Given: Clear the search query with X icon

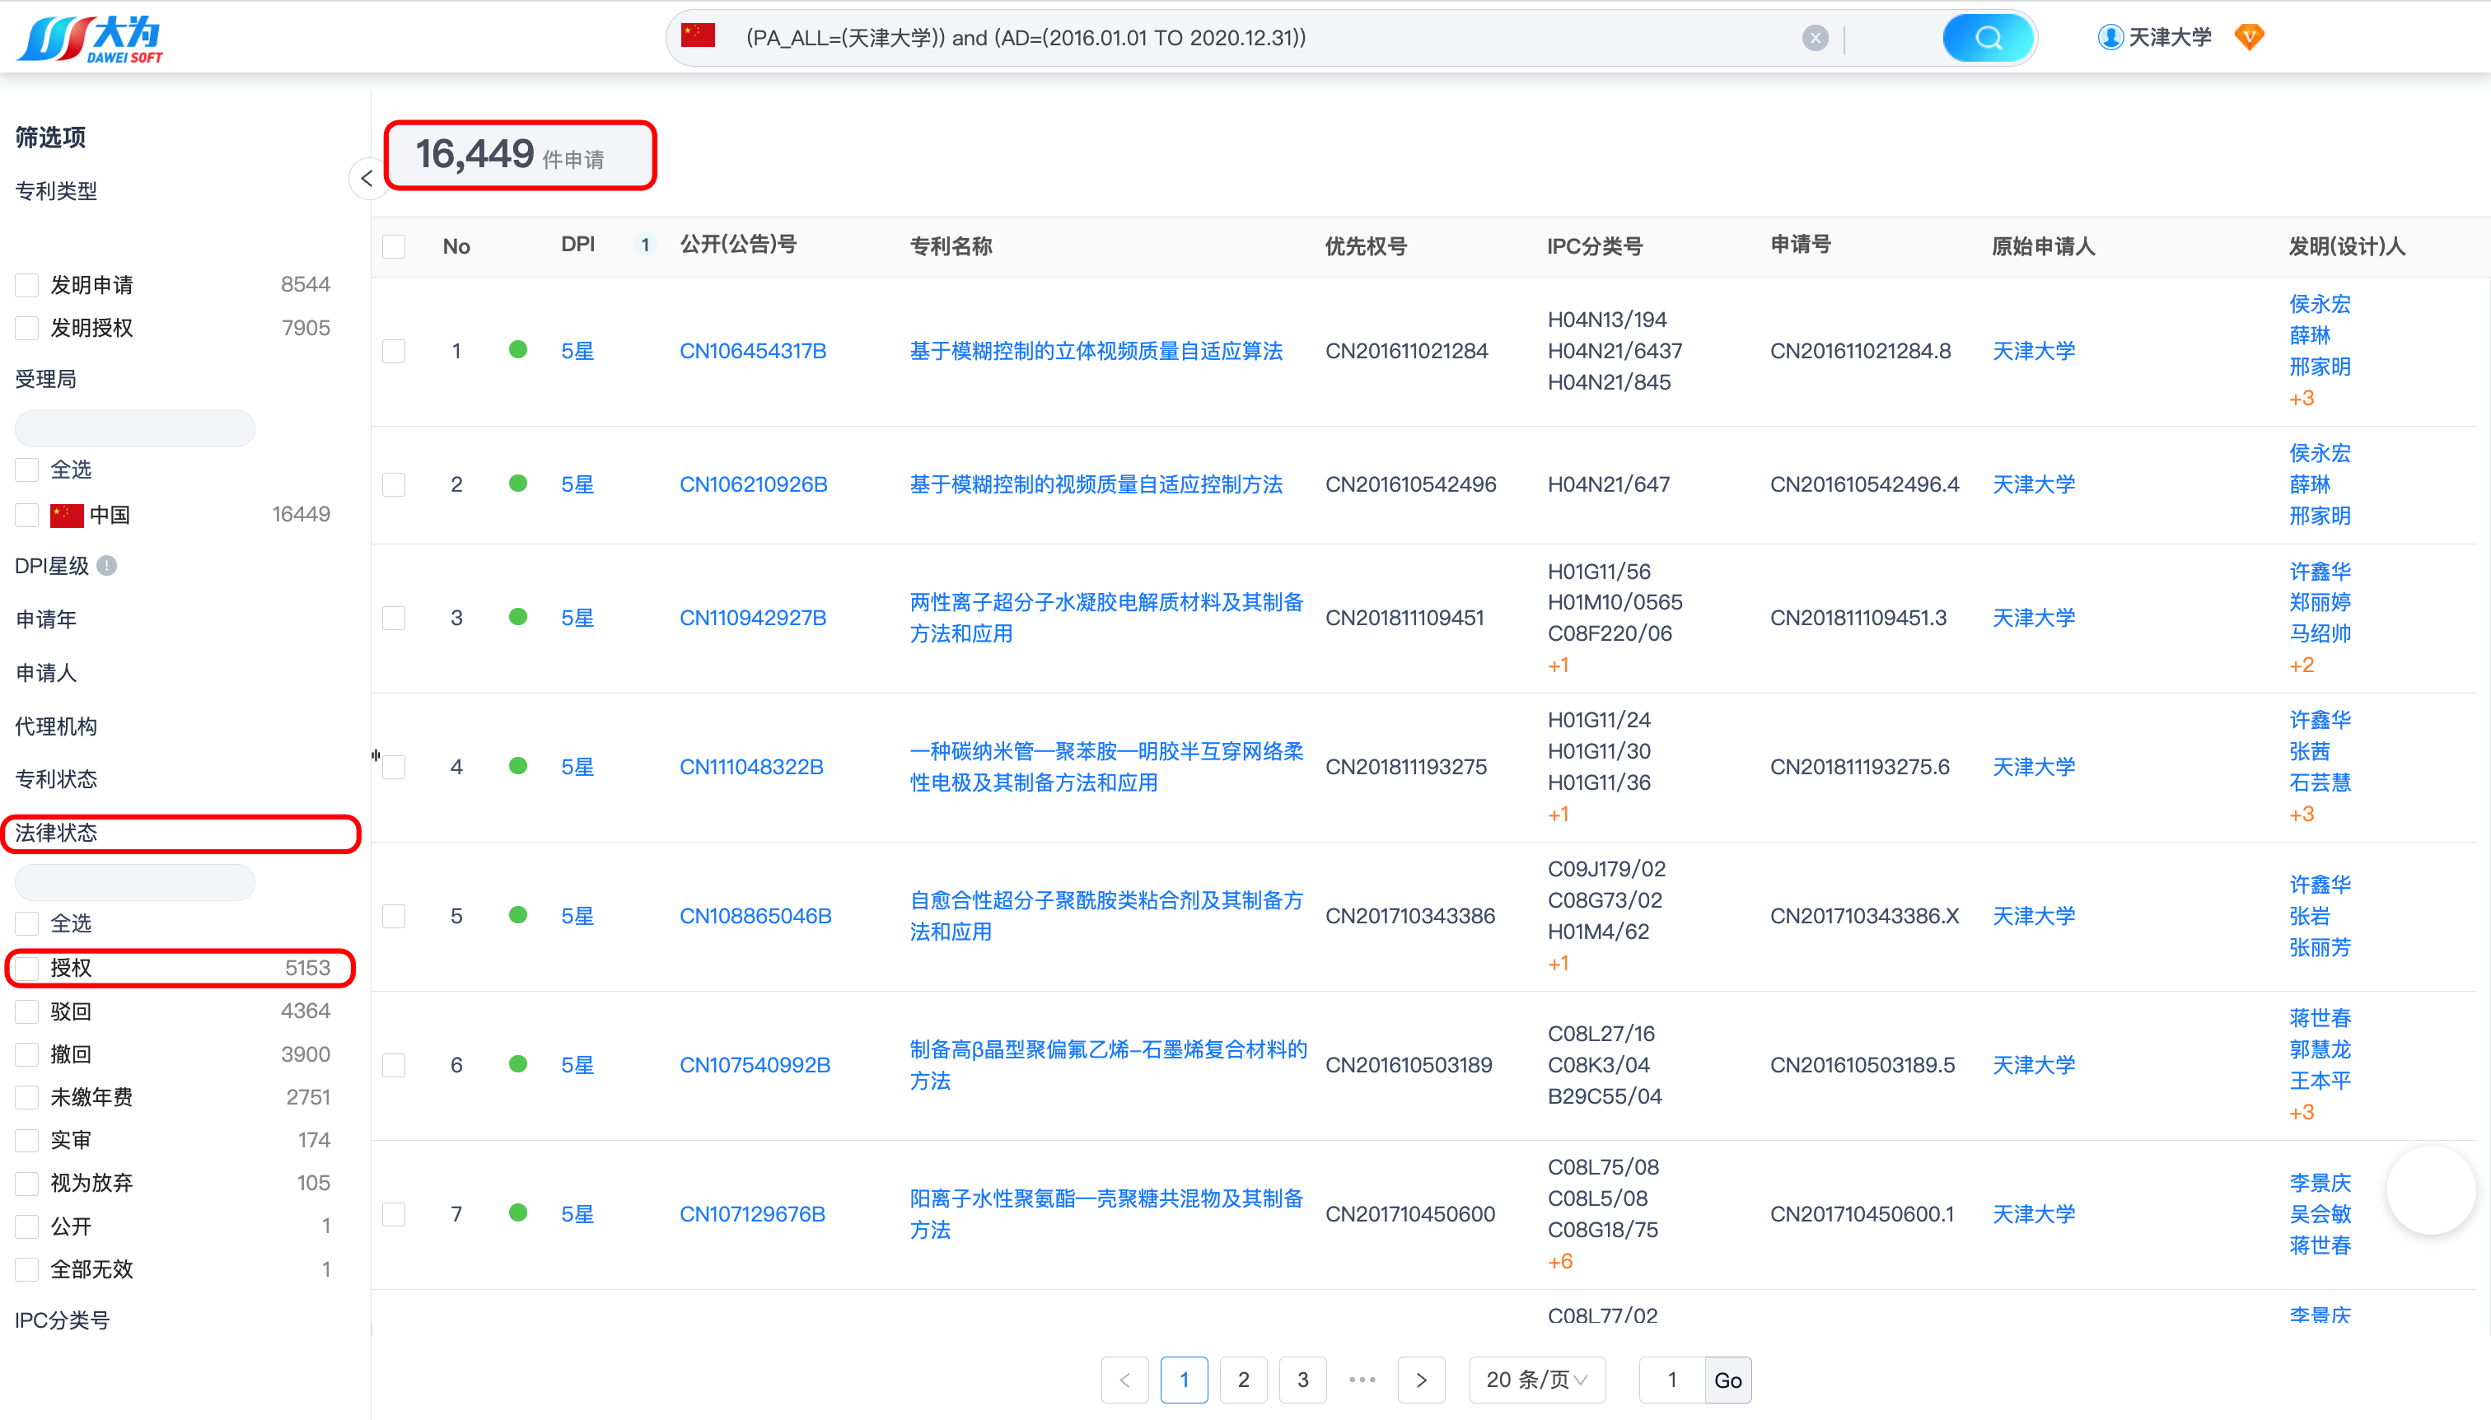Looking at the screenshot, I should tap(1814, 38).
